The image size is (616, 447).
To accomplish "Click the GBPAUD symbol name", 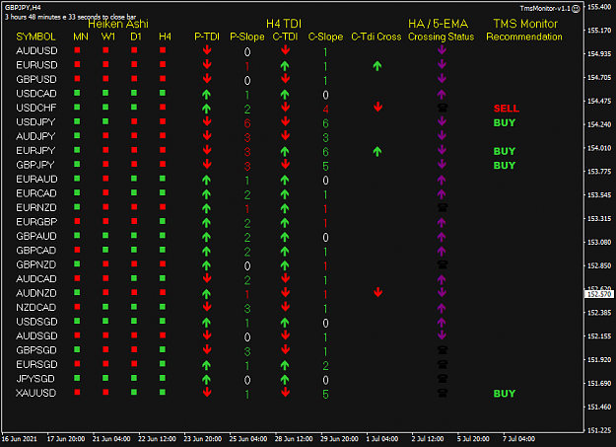I will point(36,236).
